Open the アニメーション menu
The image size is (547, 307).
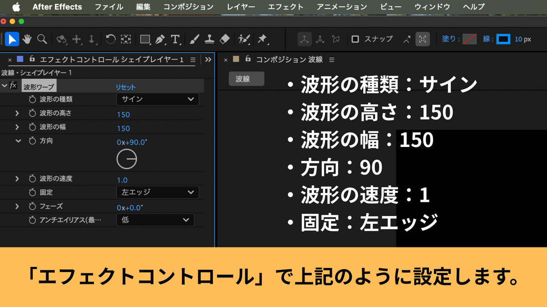pyautogui.click(x=342, y=7)
